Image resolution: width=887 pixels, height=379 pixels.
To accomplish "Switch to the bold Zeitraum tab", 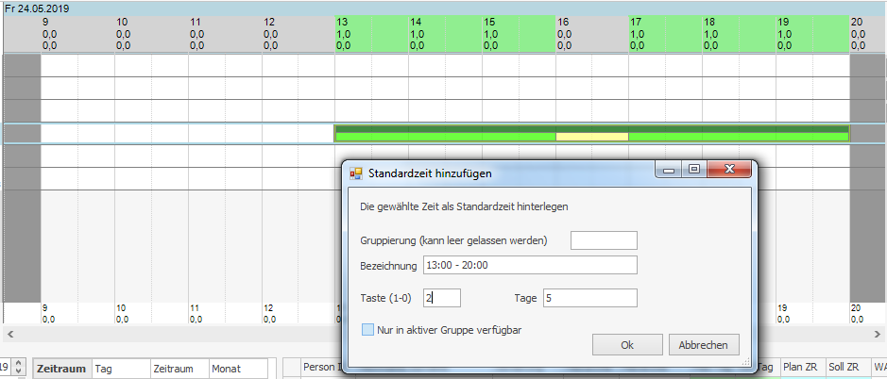I will 62,370.
